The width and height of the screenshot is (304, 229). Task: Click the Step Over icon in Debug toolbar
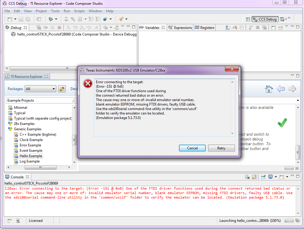pyautogui.click(x=76, y=27)
